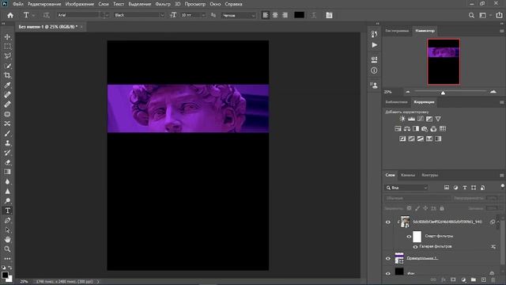Add layer mask using bottom panel icon

[453, 279]
